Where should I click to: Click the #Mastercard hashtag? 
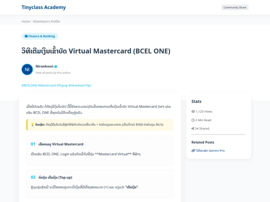click(47, 85)
